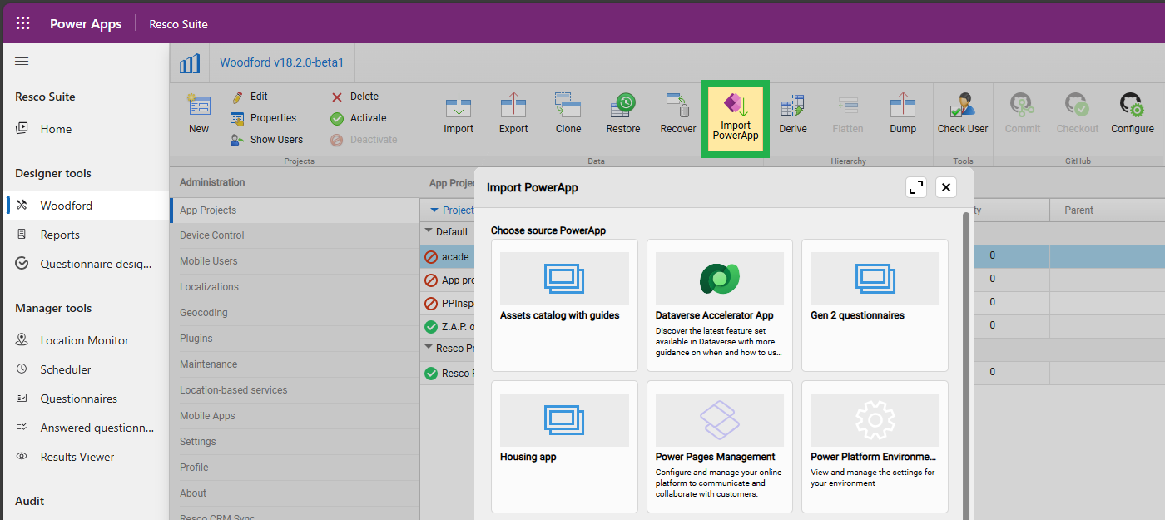Choose the Dataverse Accelerator App tile
The height and width of the screenshot is (520, 1165).
click(x=718, y=305)
